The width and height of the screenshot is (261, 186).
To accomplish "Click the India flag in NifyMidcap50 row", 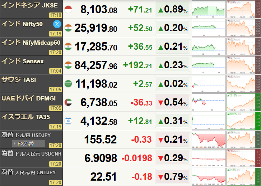I will [x=68, y=46].
